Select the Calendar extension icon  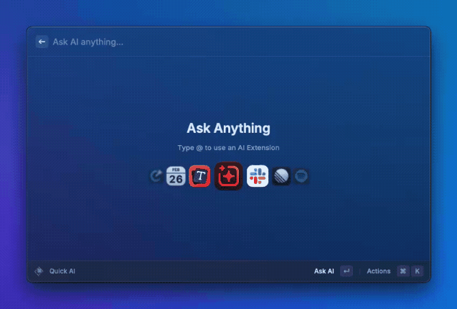point(176,176)
